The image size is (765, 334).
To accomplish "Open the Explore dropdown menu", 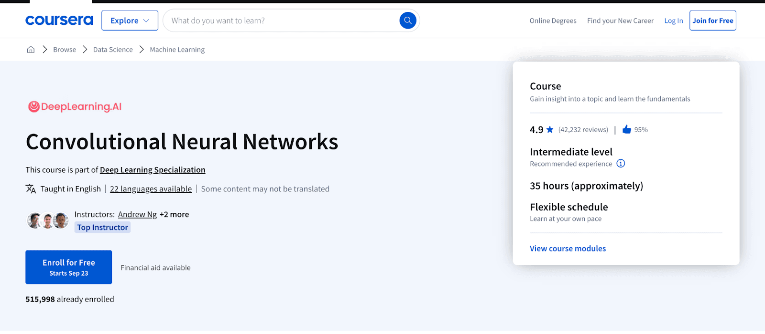I will [x=130, y=21].
